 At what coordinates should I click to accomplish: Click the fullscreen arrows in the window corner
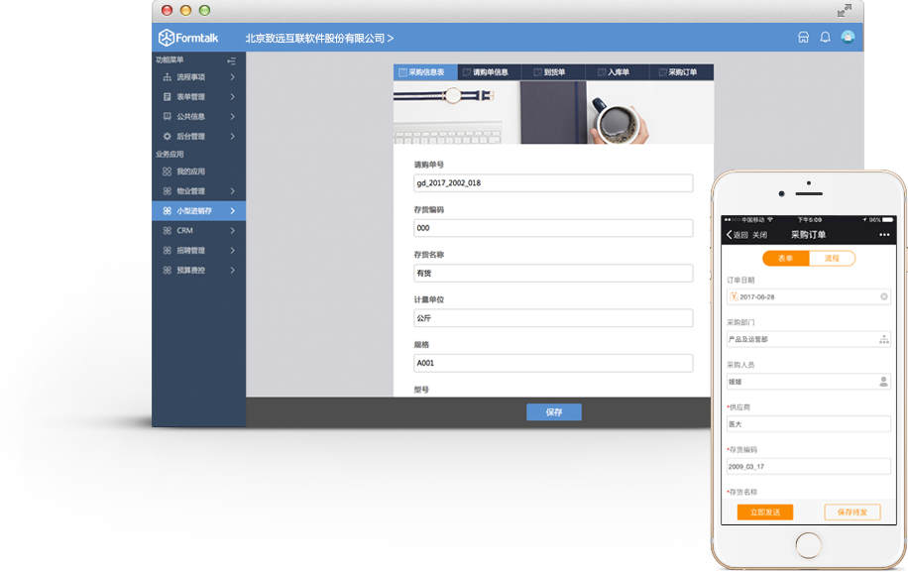845,11
